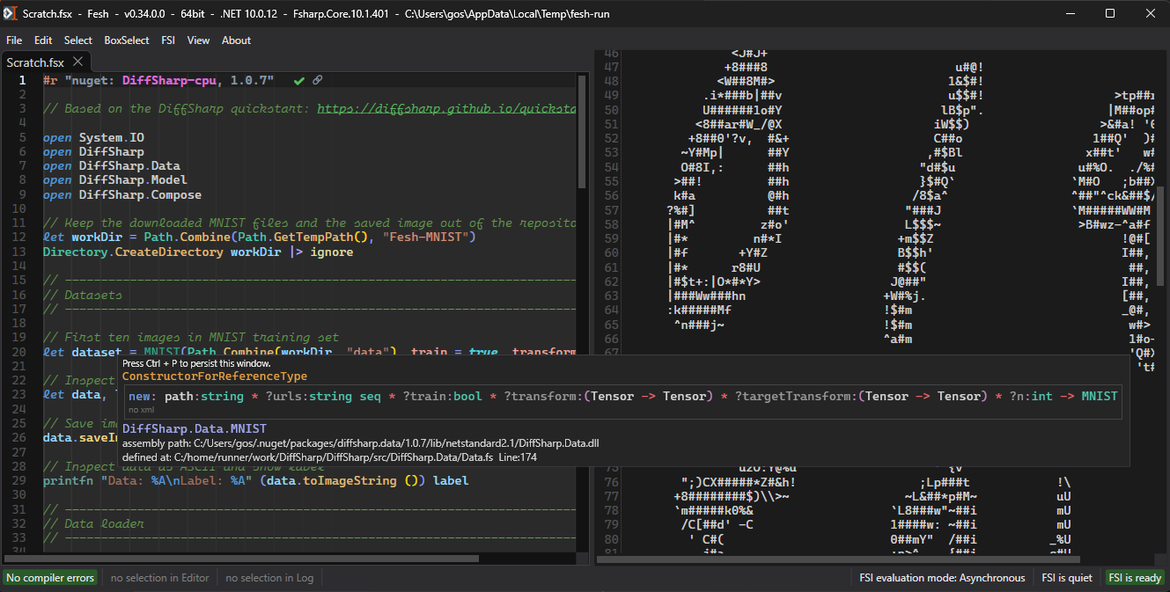Click the 'no xml' note in tooltip
Viewport: 1170px width, 592px height.
[x=141, y=410]
